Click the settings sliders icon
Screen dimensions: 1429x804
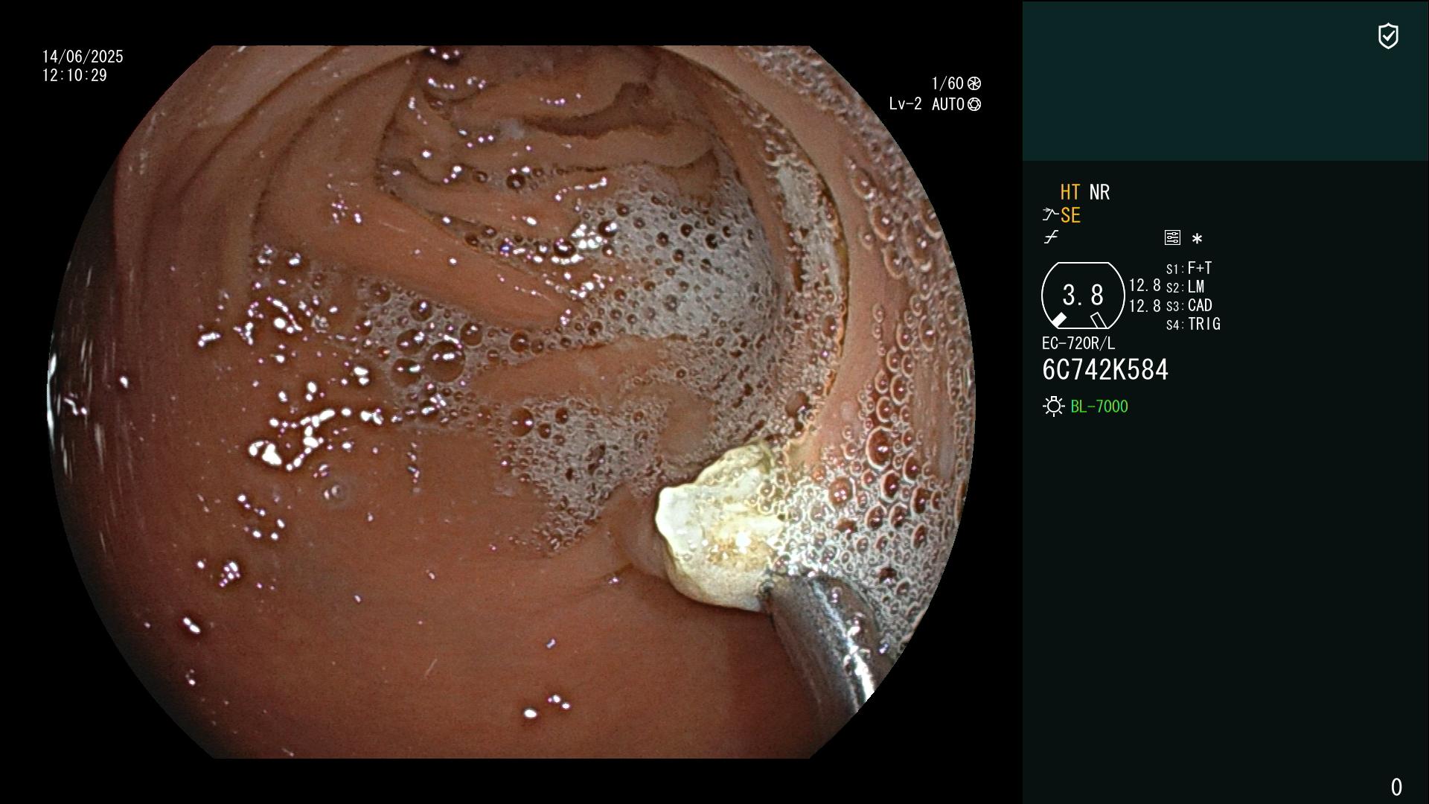coord(1172,237)
